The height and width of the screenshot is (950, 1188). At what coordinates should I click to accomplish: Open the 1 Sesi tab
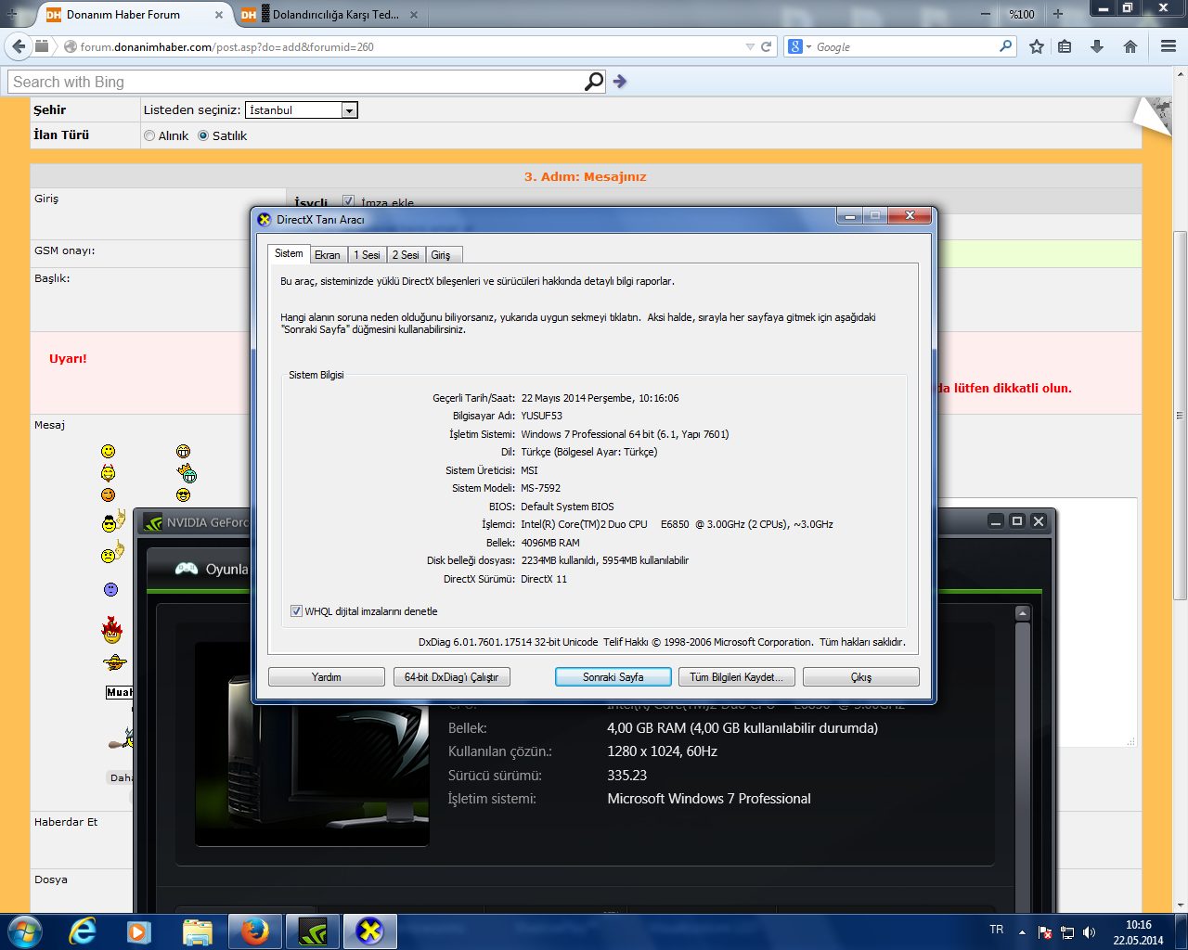tap(367, 255)
